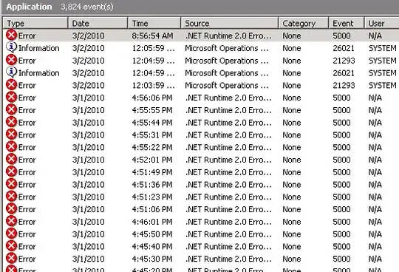Click the error icon at 4:45:30 PM

[11, 259]
